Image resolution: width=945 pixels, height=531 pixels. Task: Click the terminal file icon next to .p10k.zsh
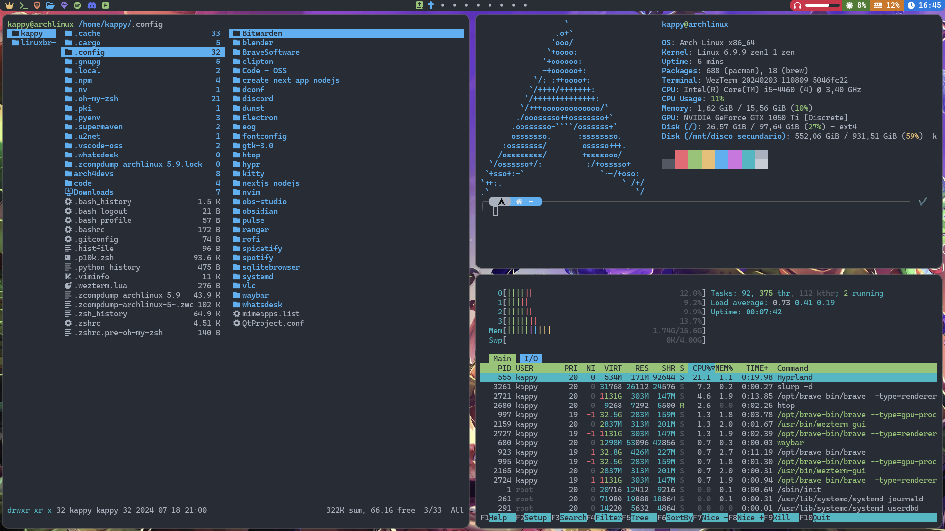click(x=68, y=258)
